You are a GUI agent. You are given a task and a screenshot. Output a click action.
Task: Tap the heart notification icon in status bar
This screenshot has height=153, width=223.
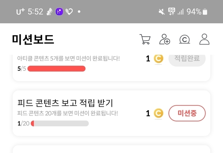(x=69, y=12)
